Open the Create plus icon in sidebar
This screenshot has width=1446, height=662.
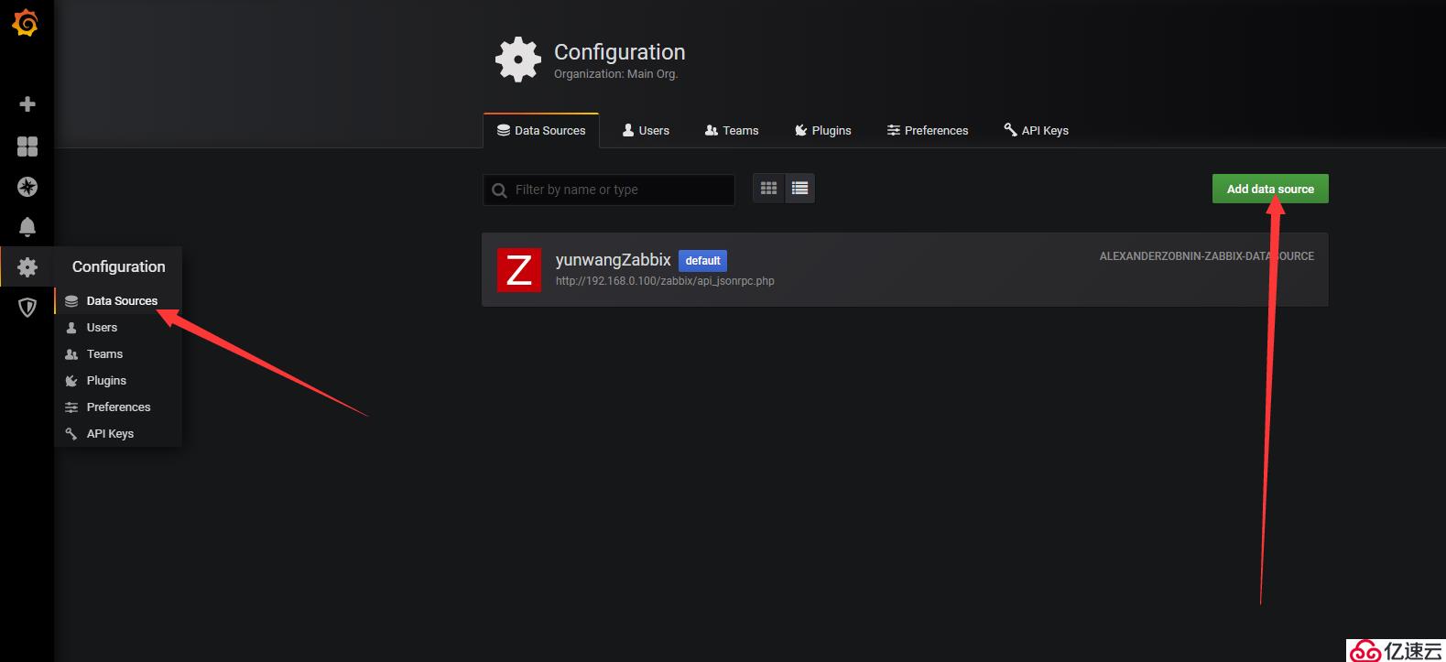(27, 103)
